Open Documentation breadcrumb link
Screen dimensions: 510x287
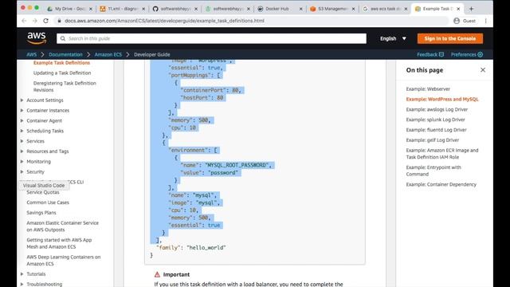pos(65,54)
